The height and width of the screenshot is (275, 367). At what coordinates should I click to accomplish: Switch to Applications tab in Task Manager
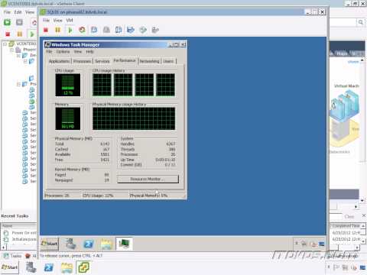[x=59, y=61]
